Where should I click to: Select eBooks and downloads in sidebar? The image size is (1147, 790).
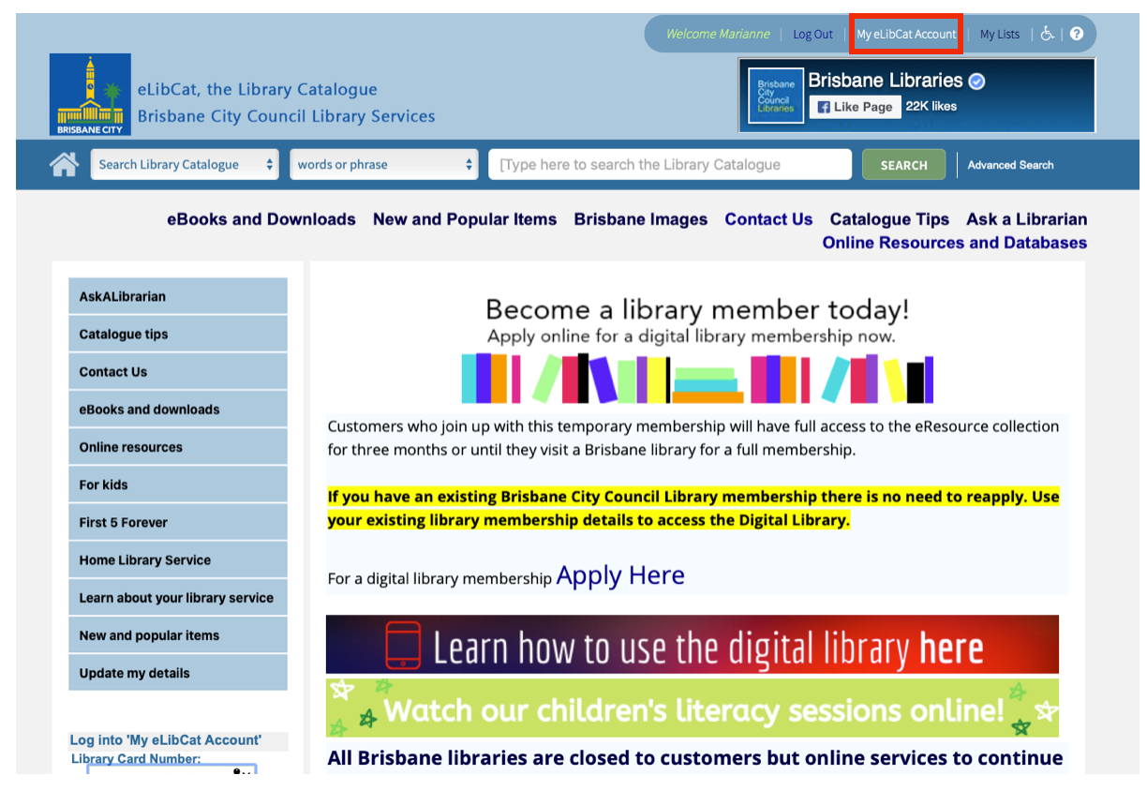[178, 409]
